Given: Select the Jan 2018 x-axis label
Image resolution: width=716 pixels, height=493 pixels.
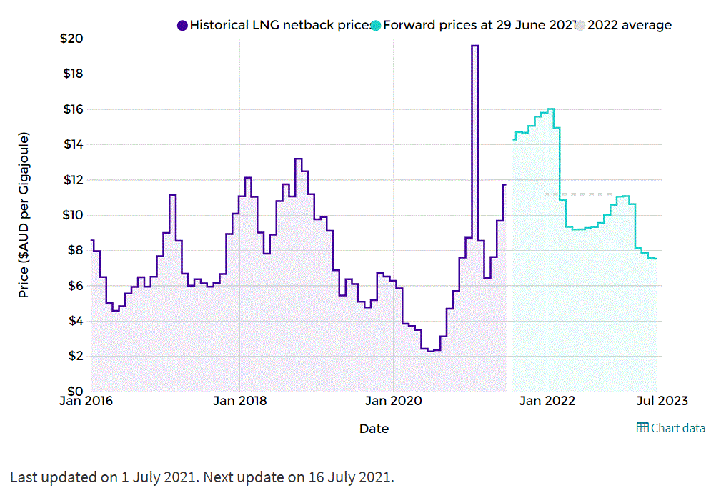Looking at the screenshot, I should coord(240,401).
